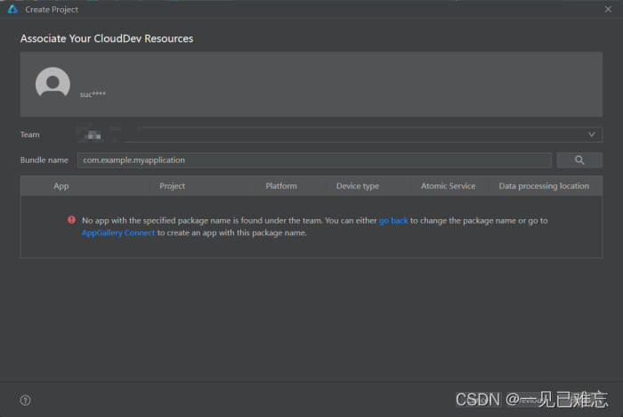
Task: Click the DevEco Studio logo in title bar
Action: pos(12,9)
